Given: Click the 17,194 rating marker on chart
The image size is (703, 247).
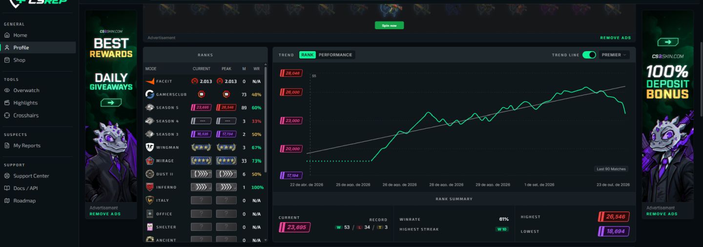Looking at the screenshot, I should (290, 175).
